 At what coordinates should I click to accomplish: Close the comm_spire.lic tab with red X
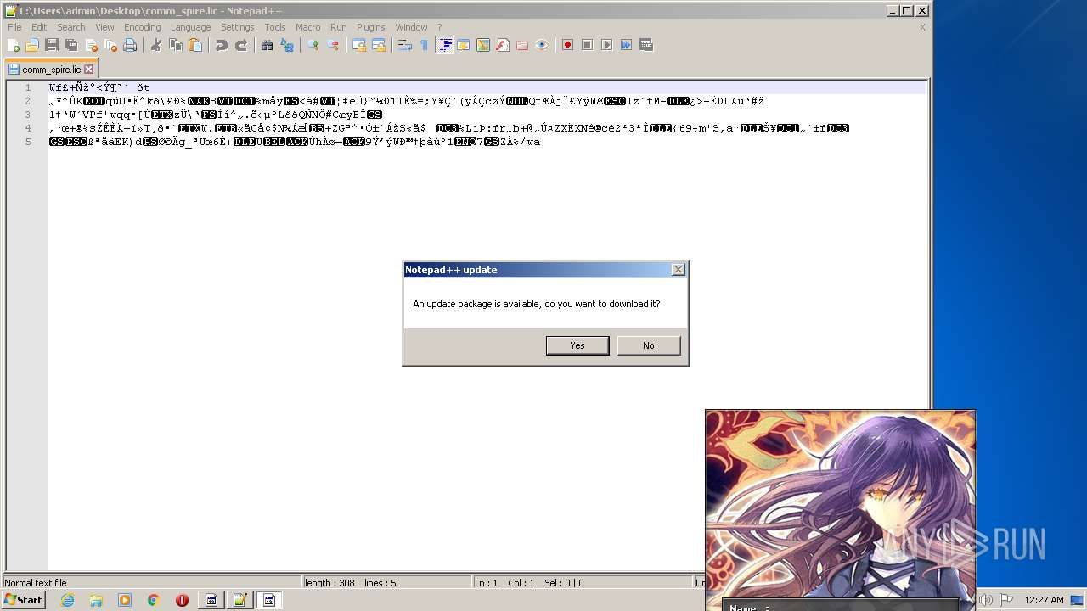coord(88,70)
